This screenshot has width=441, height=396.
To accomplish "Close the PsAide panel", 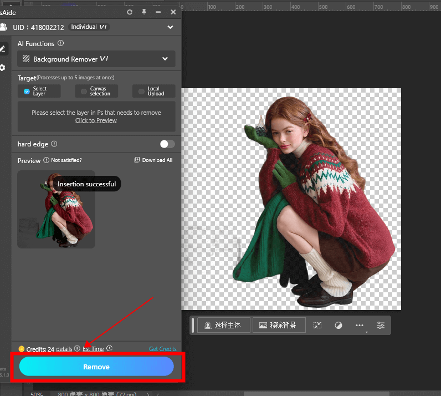I will [x=173, y=12].
